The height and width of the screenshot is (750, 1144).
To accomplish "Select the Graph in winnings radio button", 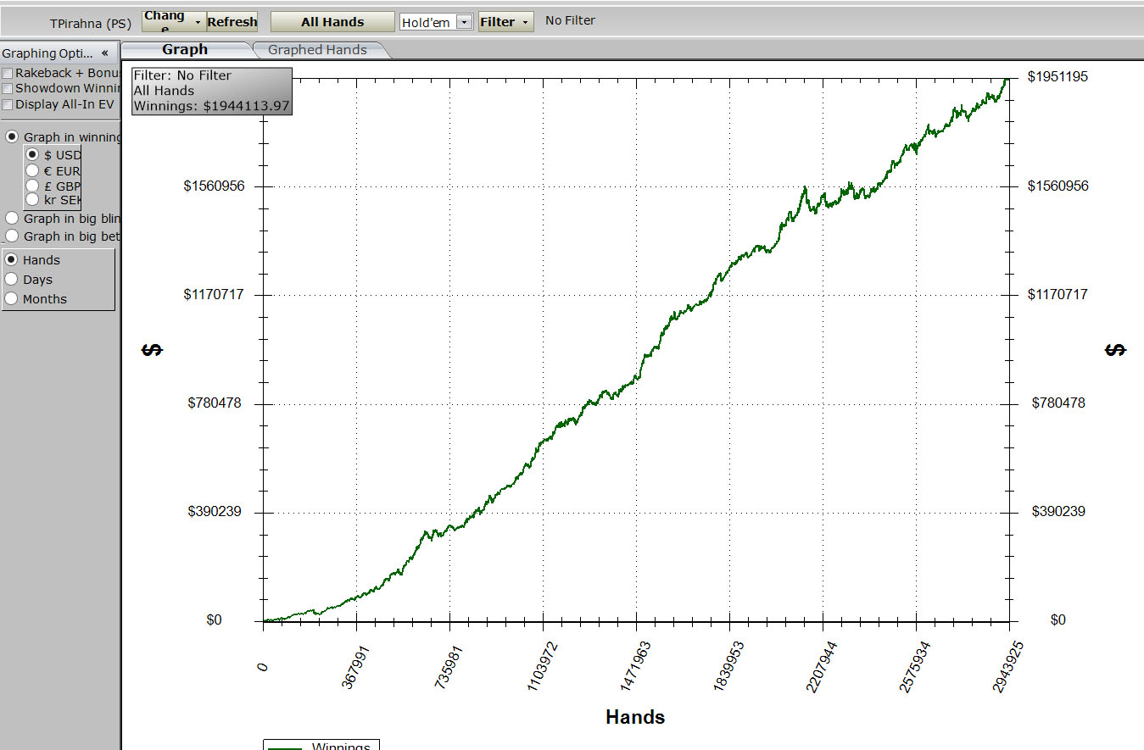I will point(12,137).
